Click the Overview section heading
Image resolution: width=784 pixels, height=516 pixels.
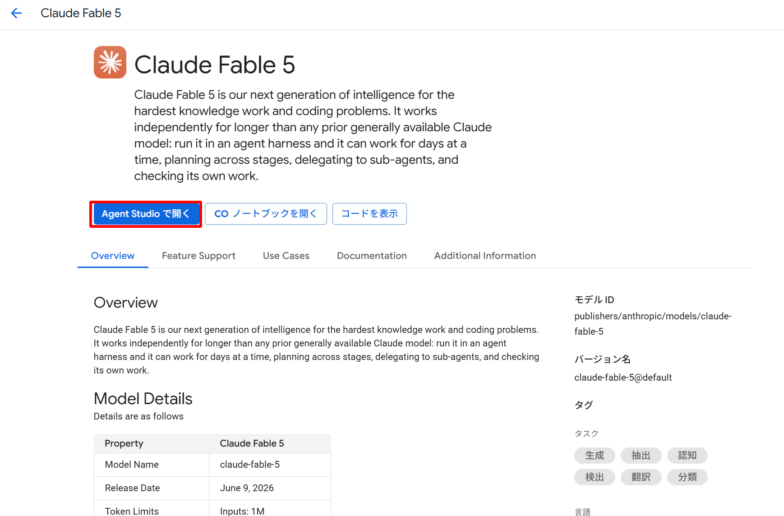pos(126,303)
